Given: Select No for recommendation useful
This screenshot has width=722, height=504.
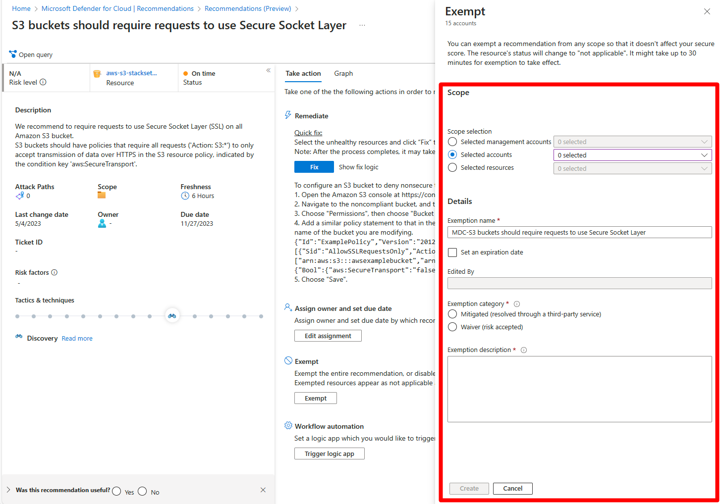Looking at the screenshot, I should [x=143, y=491].
